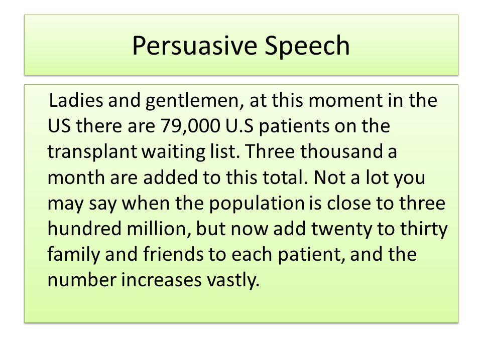Select the green title box
The image size is (482, 361).
[x=241, y=45]
